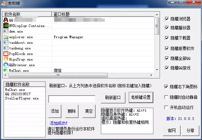
Task: Click the 删除 button
Action: [72, 111]
